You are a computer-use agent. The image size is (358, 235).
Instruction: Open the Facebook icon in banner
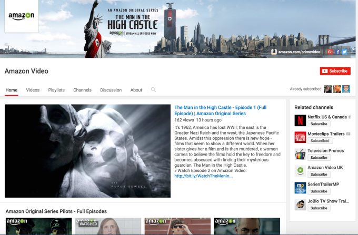point(337,52)
